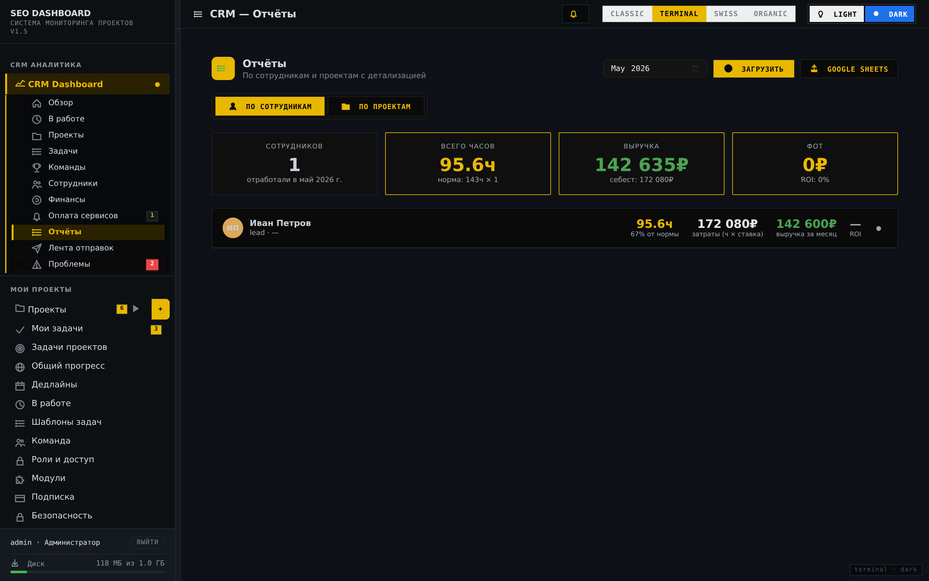The image size is (929, 581).
Task: Click the May 2026 month field
Action: pyautogui.click(x=655, y=68)
